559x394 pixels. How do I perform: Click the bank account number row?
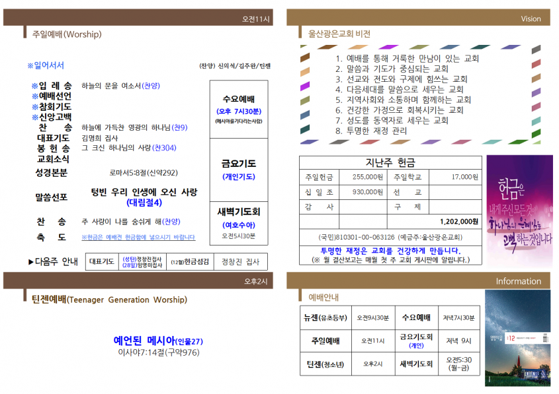pyautogui.click(x=390, y=237)
